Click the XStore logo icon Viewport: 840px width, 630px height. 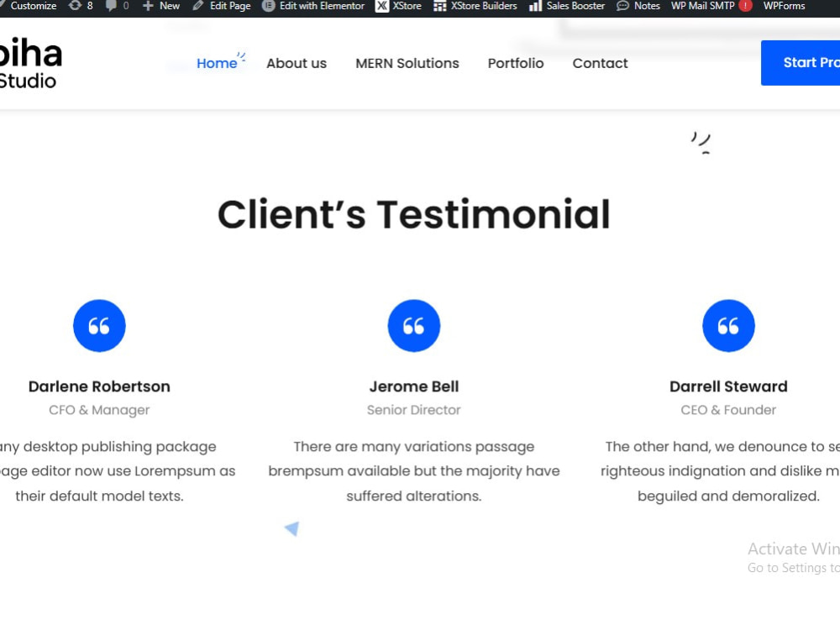[x=382, y=6]
